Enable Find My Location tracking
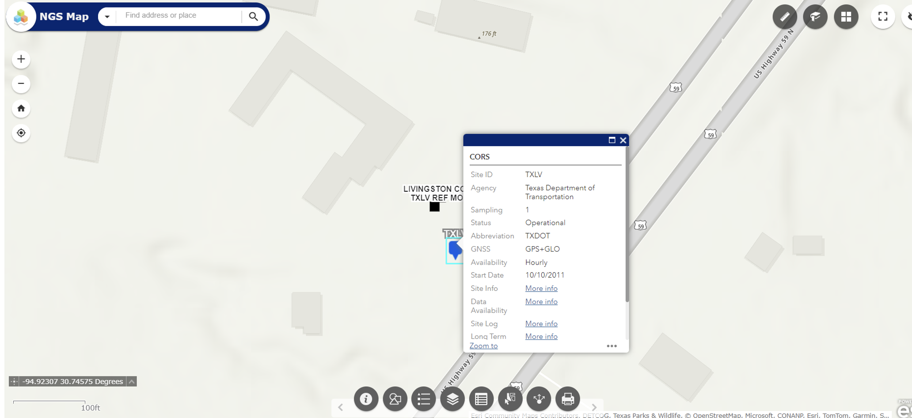The width and height of the screenshot is (912, 418). (x=21, y=133)
